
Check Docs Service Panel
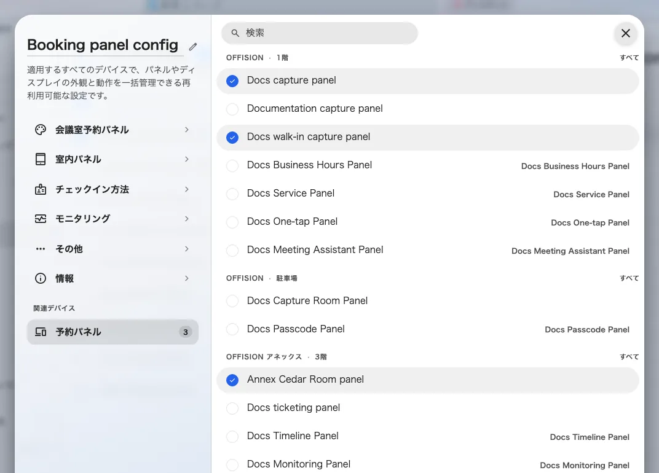click(232, 193)
